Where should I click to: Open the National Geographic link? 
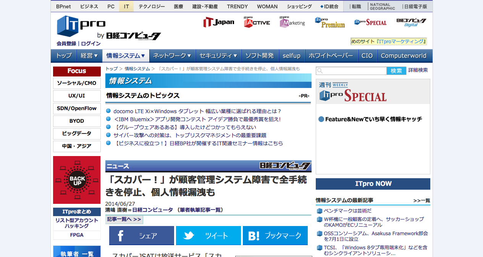pyautogui.click(x=382, y=7)
